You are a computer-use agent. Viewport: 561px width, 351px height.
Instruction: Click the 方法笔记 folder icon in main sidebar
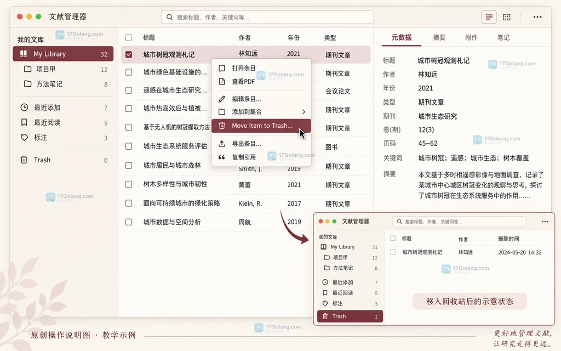point(27,83)
